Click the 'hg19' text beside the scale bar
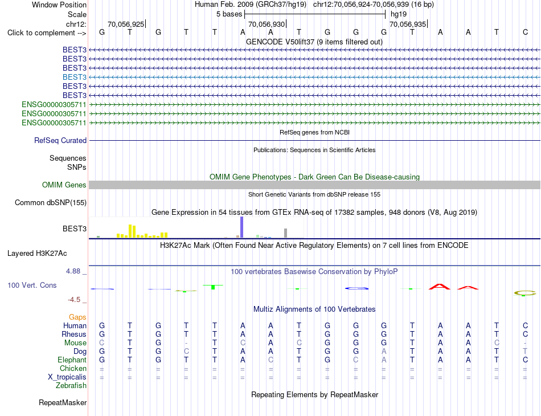Viewport: 541px width, 416px height. click(399, 14)
